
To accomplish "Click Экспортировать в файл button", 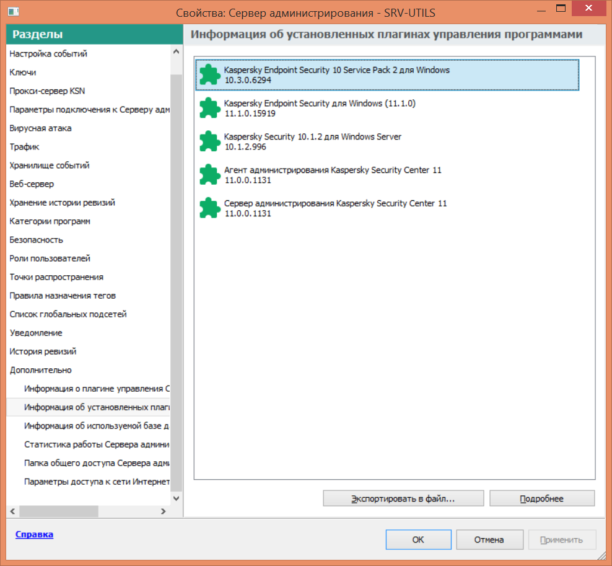I will point(403,498).
